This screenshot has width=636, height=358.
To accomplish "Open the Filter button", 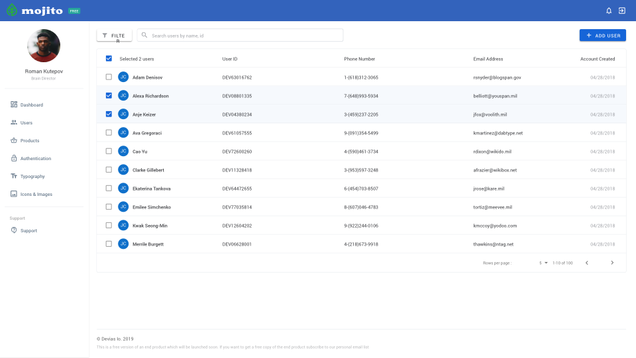I will tap(114, 36).
